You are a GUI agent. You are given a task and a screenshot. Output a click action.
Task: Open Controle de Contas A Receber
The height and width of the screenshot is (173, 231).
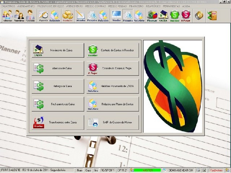[x=113, y=50]
